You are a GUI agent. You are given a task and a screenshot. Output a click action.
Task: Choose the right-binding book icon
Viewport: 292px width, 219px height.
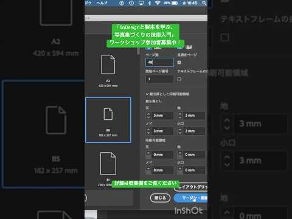coord(189,47)
